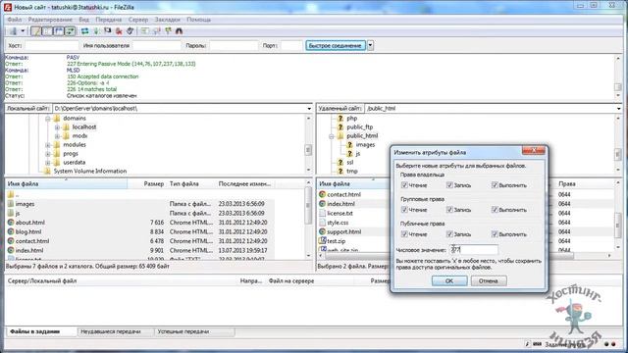Image resolution: width=628 pixels, height=353 pixels.
Task: Click the Chrome icon of blog.html
Action: (11, 231)
